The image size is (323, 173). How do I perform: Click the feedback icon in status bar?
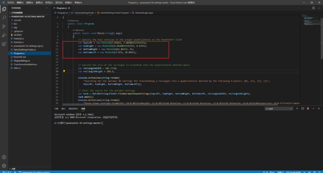pyautogui.click(x=315, y=172)
